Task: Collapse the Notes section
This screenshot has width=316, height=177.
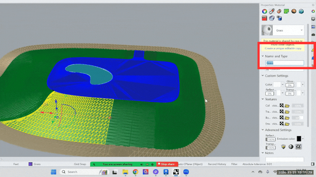Action: pos(263,153)
